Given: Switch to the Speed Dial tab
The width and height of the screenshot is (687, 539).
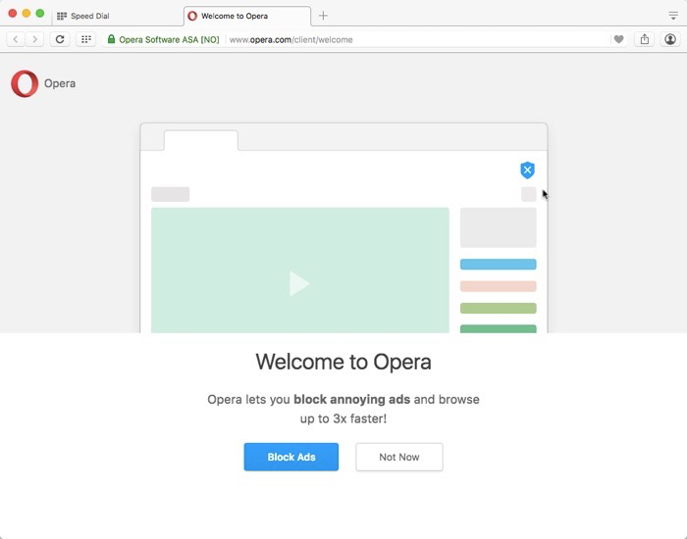Looking at the screenshot, I should click(118, 16).
